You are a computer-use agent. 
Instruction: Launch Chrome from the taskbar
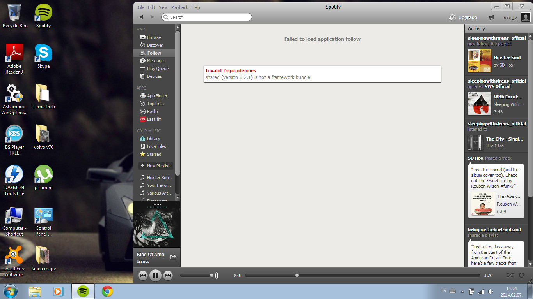107,291
